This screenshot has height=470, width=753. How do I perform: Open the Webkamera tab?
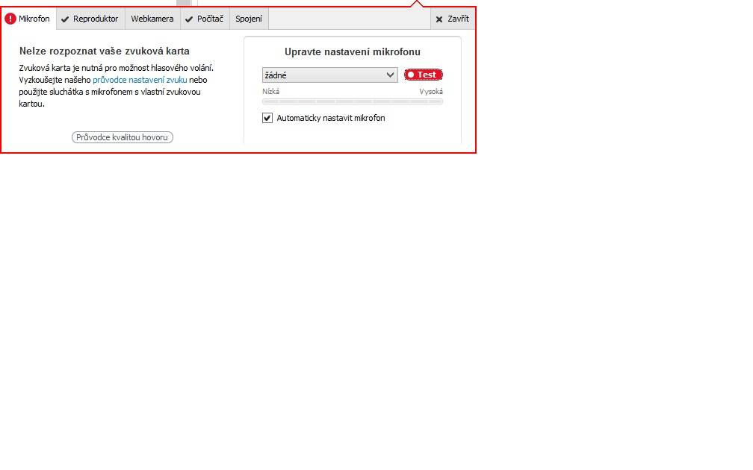[152, 19]
